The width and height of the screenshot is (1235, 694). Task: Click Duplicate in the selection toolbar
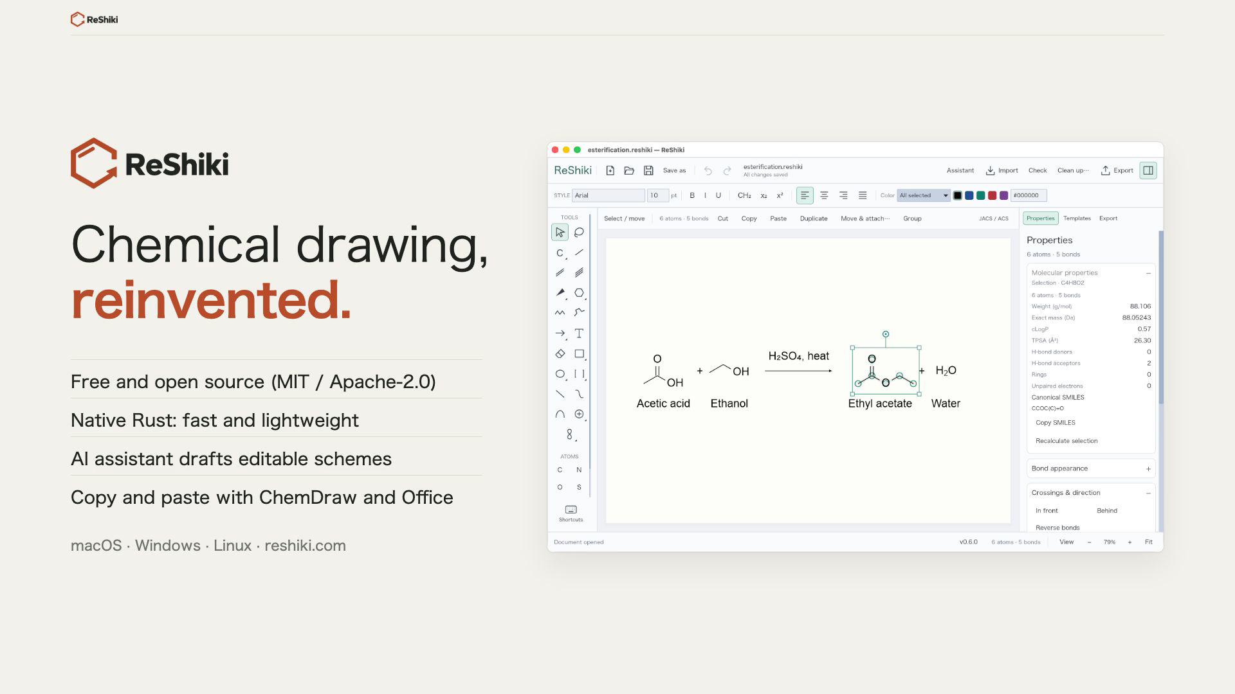(x=814, y=218)
